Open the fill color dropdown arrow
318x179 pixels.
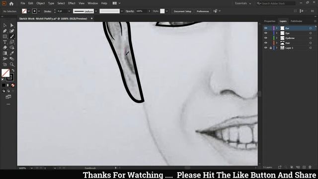[29, 11]
